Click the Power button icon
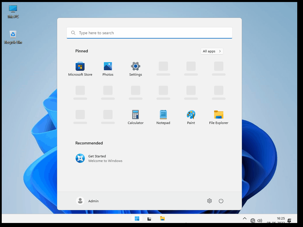The width and height of the screenshot is (303, 227). pos(221,201)
